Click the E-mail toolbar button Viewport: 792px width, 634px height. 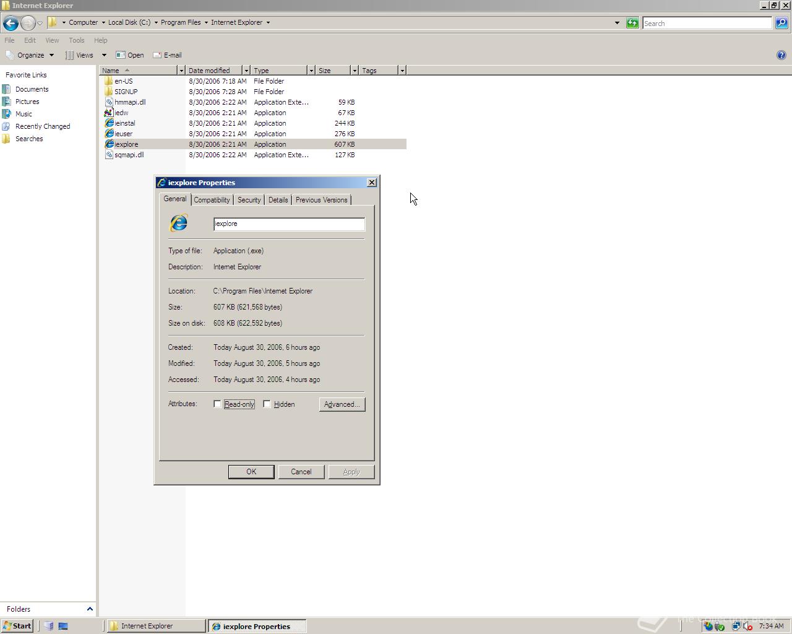coord(167,55)
